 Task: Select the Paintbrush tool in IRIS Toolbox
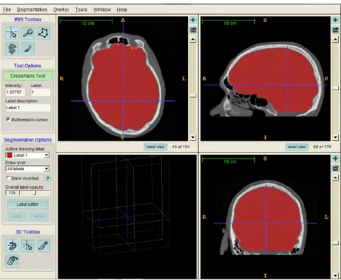click(28, 49)
